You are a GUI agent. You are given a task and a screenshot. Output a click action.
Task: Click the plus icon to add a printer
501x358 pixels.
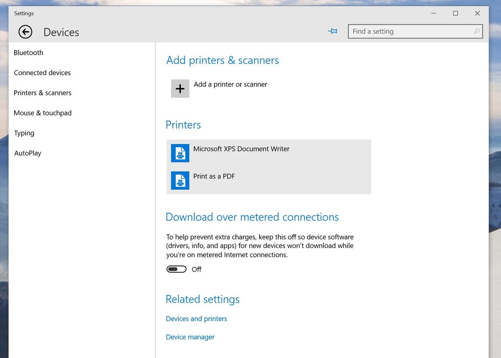[180, 89]
